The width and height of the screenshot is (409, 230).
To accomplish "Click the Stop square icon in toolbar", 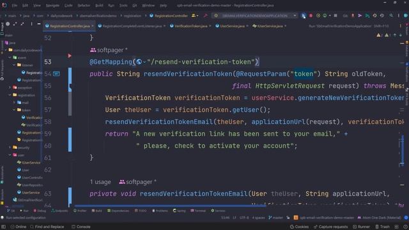I will click(x=336, y=15).
